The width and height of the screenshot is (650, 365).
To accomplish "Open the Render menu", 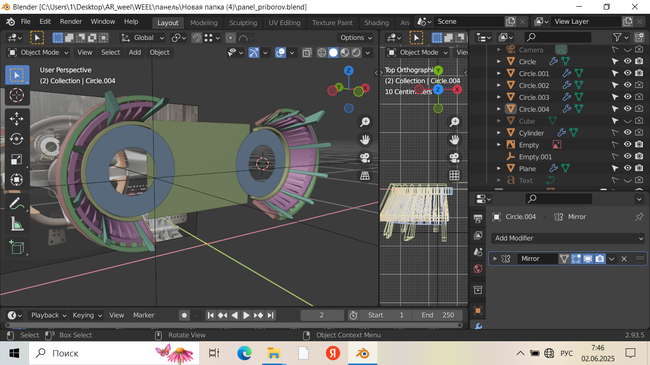I will (x=71, y=22).
